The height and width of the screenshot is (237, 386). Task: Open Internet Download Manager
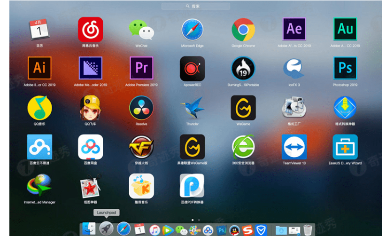click(x=39, y=185)
